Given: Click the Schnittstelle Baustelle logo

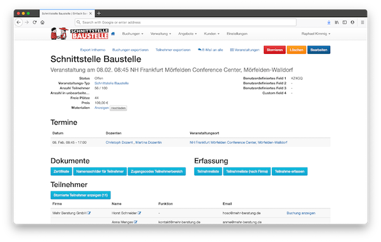Looking at the screenshot, I should point(79,34).
